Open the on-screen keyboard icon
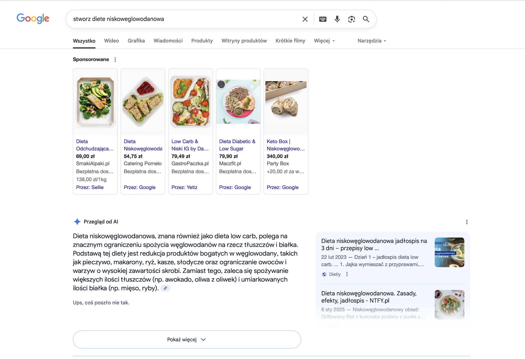The image size is (525, 359). click(323, 19)
